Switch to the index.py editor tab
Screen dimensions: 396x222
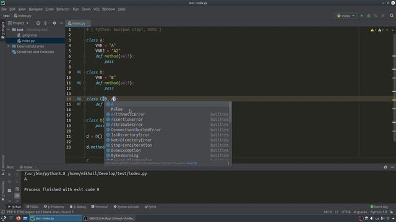78,23
